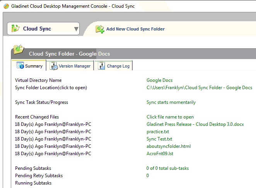
Task: Click the Add New Cloud Sync Folder icon
Action: (100, 29)
